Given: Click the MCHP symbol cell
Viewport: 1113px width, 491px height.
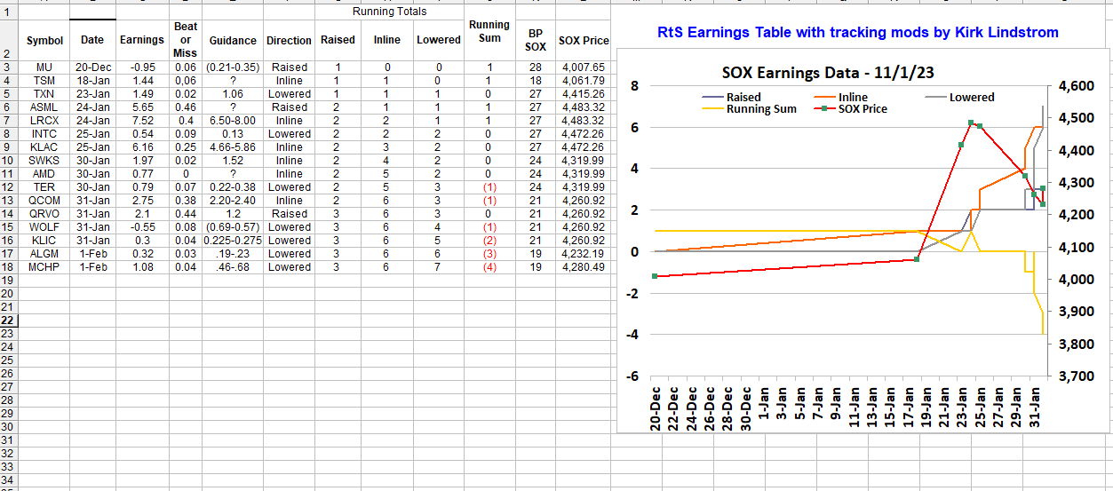Looking at the screenshot, I should click(44, 267).
